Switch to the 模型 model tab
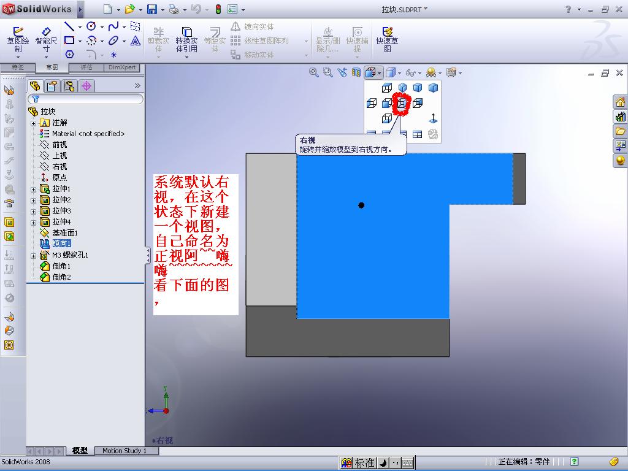This screenshot has width=628, height=471. (80, 451)
